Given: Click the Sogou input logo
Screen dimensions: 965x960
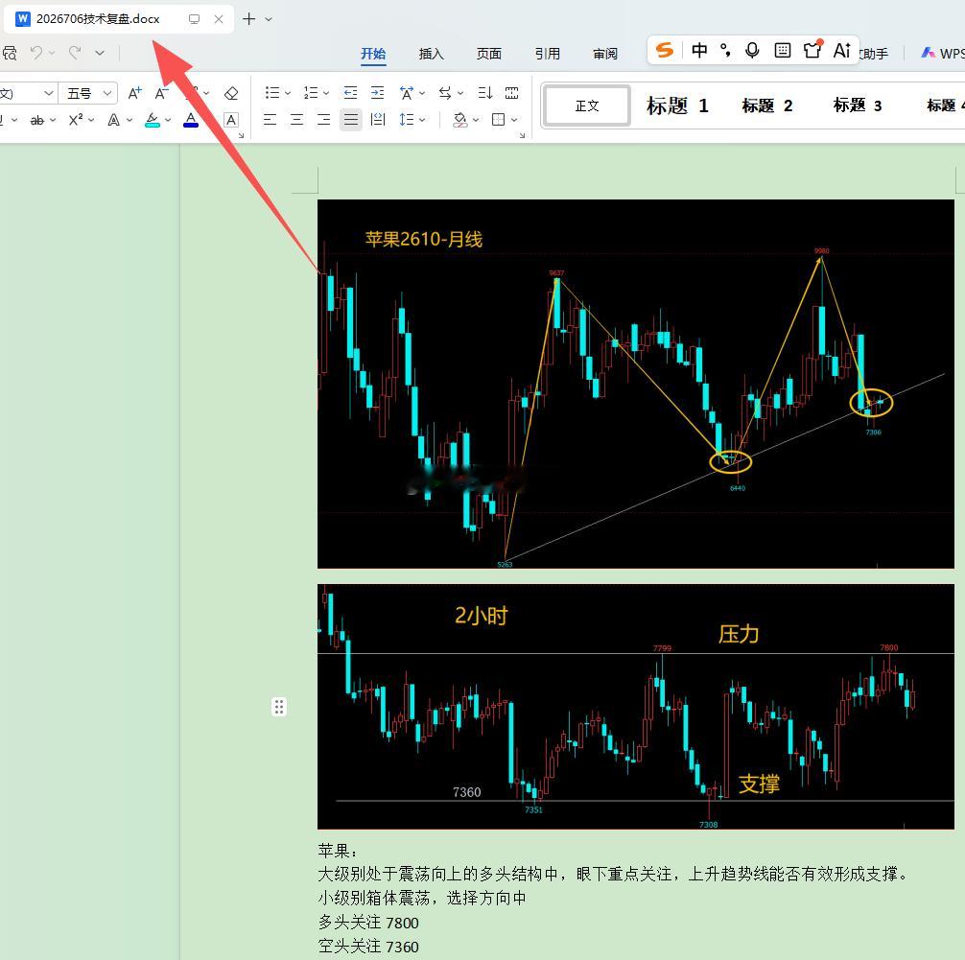Looking at the screenshot, I should click(665, 50).
